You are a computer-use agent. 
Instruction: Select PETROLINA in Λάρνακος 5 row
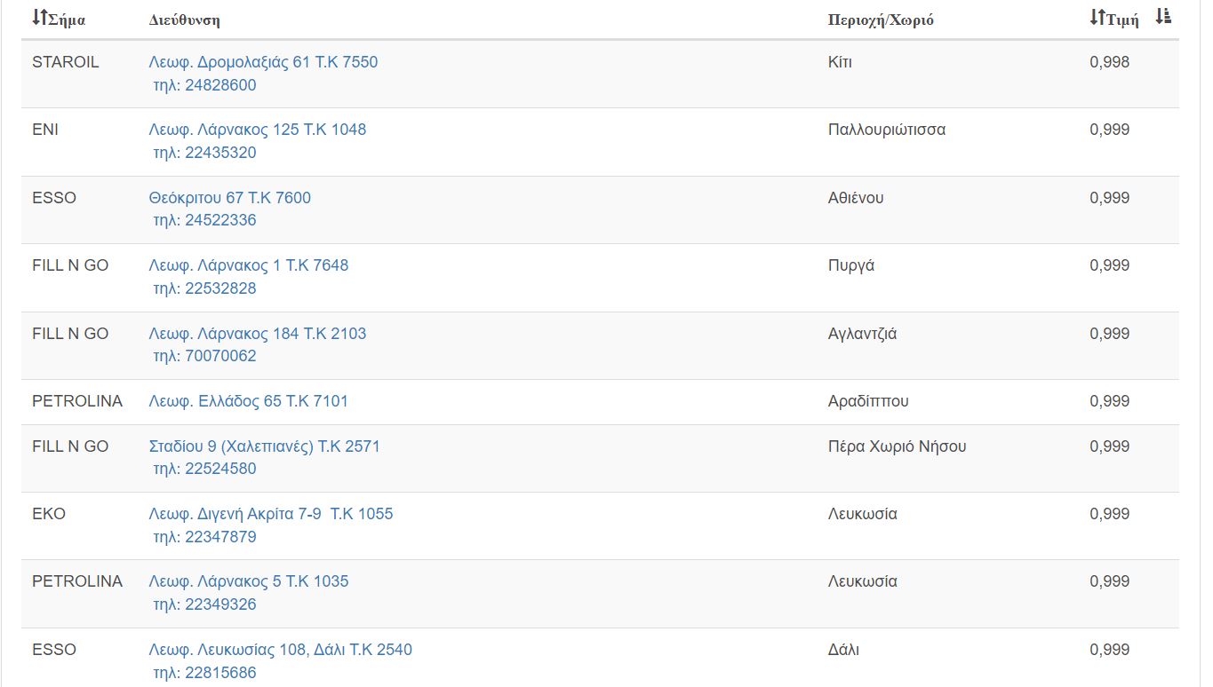pyautogui.click(x=77, y=581)
